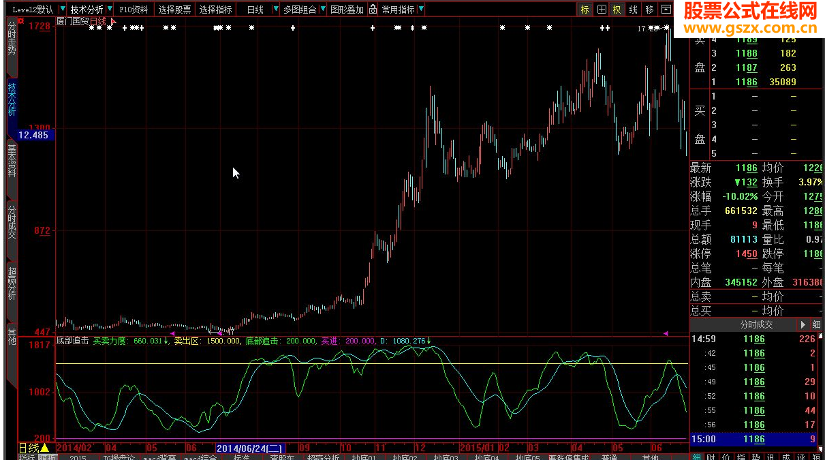Image resolution: width=825 pixels, height=460 pixels.
Task: Click the window layout icon after 移
Action: click(x=666, y=10)
